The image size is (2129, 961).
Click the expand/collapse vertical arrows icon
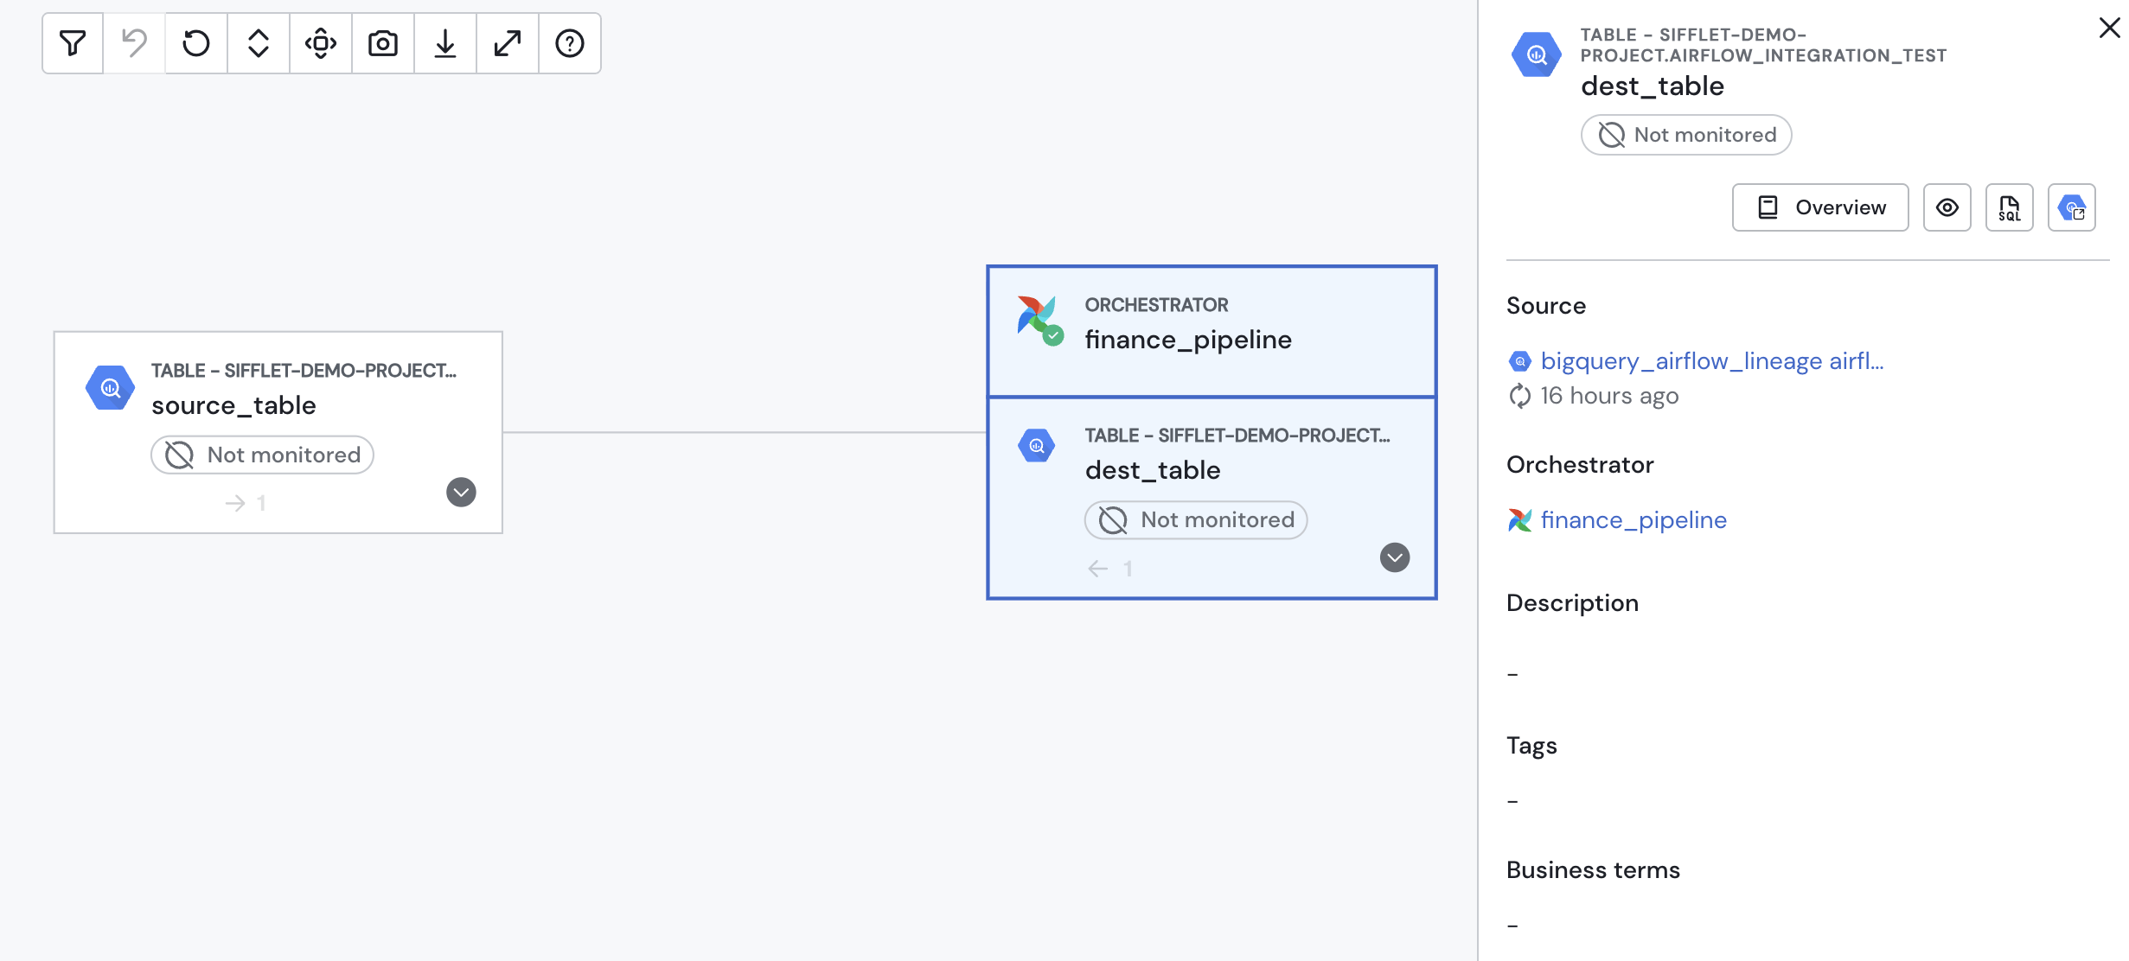pyautogui.click(x=259, y=43)
